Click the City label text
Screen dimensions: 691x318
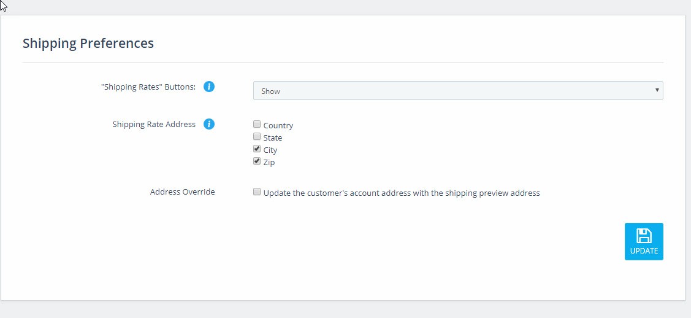[x=270, y=150]
